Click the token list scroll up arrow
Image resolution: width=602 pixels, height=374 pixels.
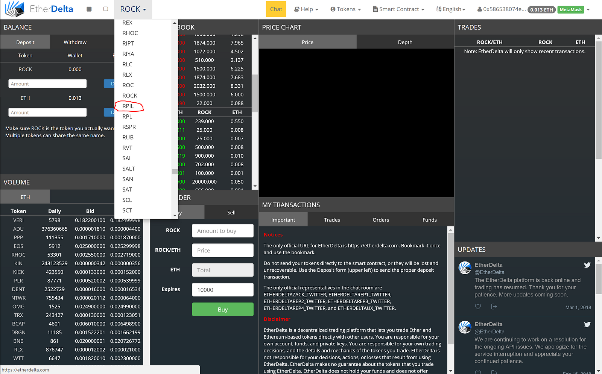(175, 23)
